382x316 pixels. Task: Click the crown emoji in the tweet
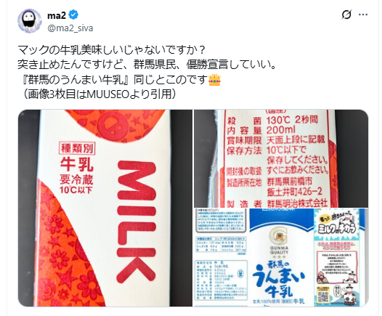pyautogui.click(x=214, y=80)
